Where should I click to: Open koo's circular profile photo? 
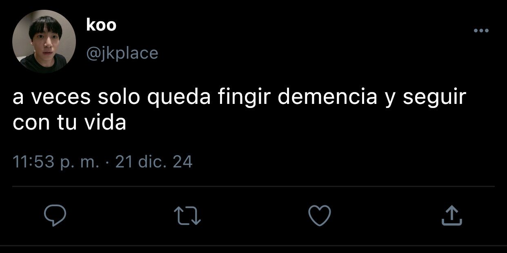click(44, 41)
